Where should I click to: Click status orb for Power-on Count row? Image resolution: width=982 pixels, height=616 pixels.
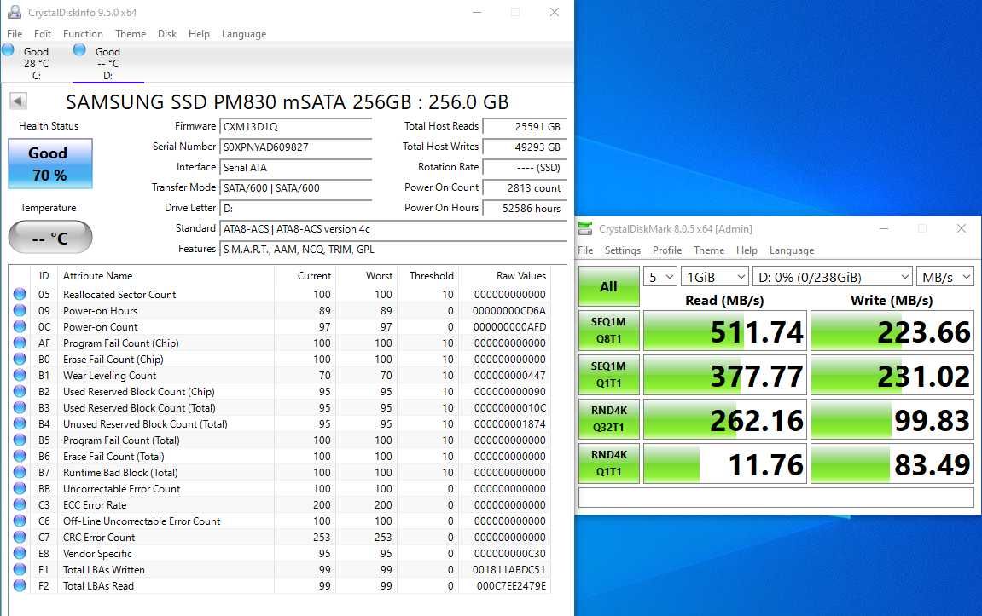coord(20,326)
